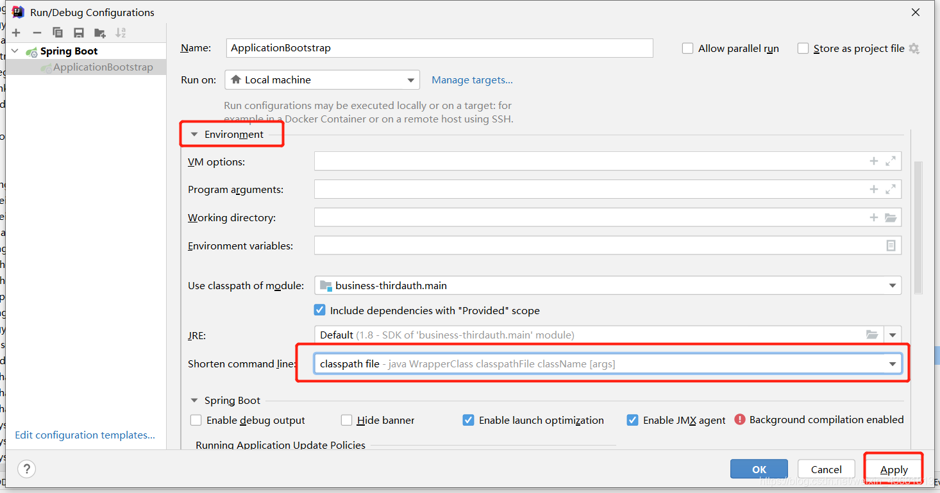Open Store as project file settings gear
940x493 pixels.
914,49
